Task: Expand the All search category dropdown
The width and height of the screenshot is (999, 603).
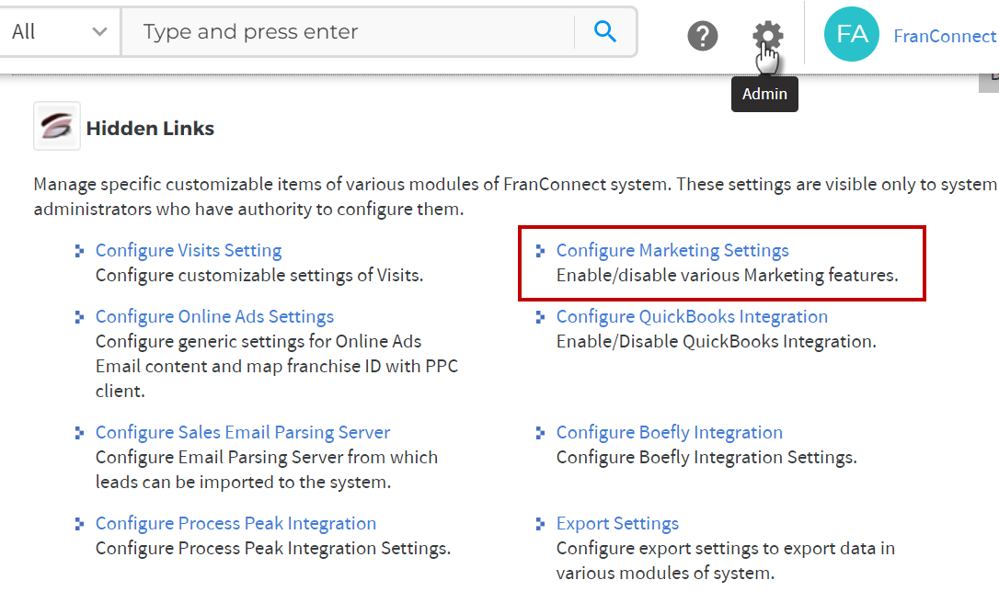Action: click(x=59, y=31)
